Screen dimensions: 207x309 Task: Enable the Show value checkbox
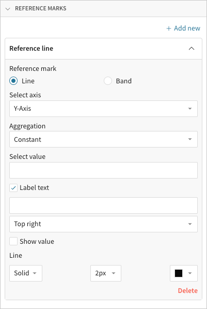click(x=13, y=241)
